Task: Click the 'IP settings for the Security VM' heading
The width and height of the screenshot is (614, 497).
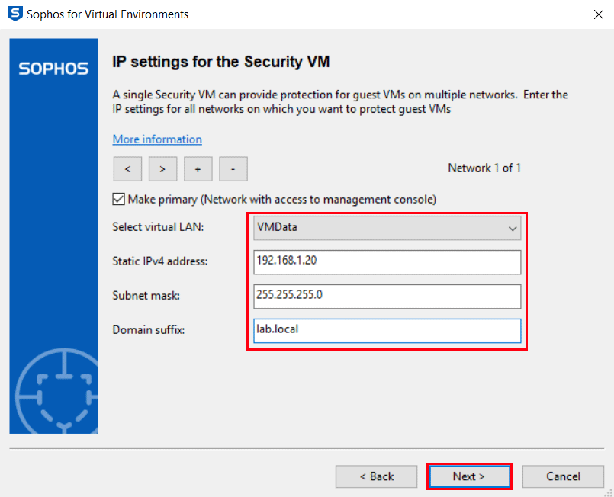Action: click(x=221, y=62)
